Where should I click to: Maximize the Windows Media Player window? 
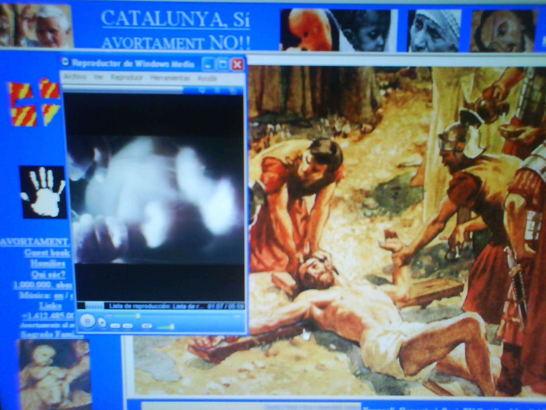pos(222,64)
